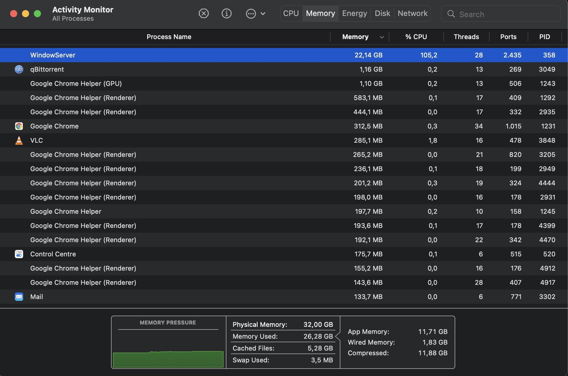Select the Memory tab
The image size is (568, 376).
click(321, 13)
